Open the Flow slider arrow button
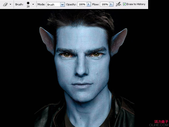Screen dimensions: 169x127 pos(111,4)
